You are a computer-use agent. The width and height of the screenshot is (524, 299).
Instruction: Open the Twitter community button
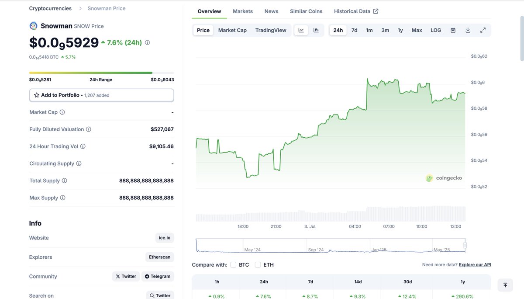pos(126,276)
